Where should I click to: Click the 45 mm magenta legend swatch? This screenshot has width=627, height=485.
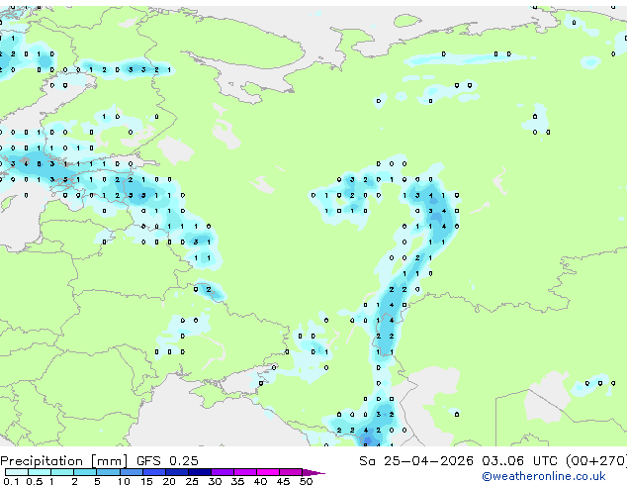291,472
